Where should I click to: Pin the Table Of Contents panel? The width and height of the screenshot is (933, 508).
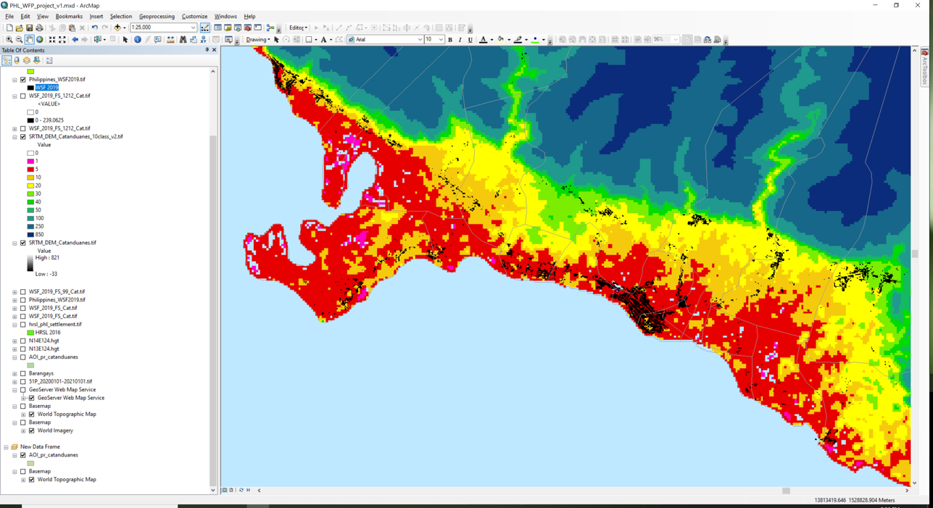pos(207,50)
